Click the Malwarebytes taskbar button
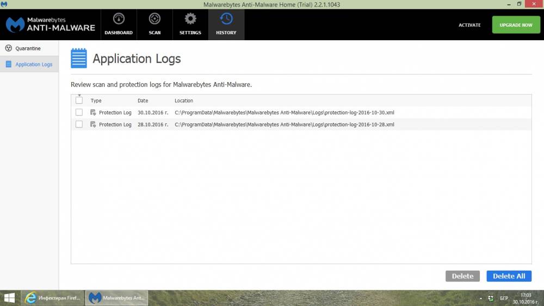Viewport: 544px width, 306px height. 117,298
